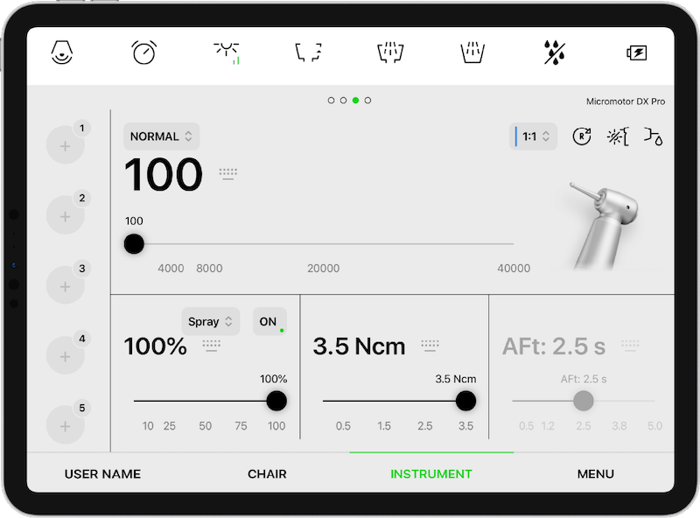The width and height of the screenshot is (700, 518).
Task: Tap the 50 spray scale label
Action: tap(206, 425)
